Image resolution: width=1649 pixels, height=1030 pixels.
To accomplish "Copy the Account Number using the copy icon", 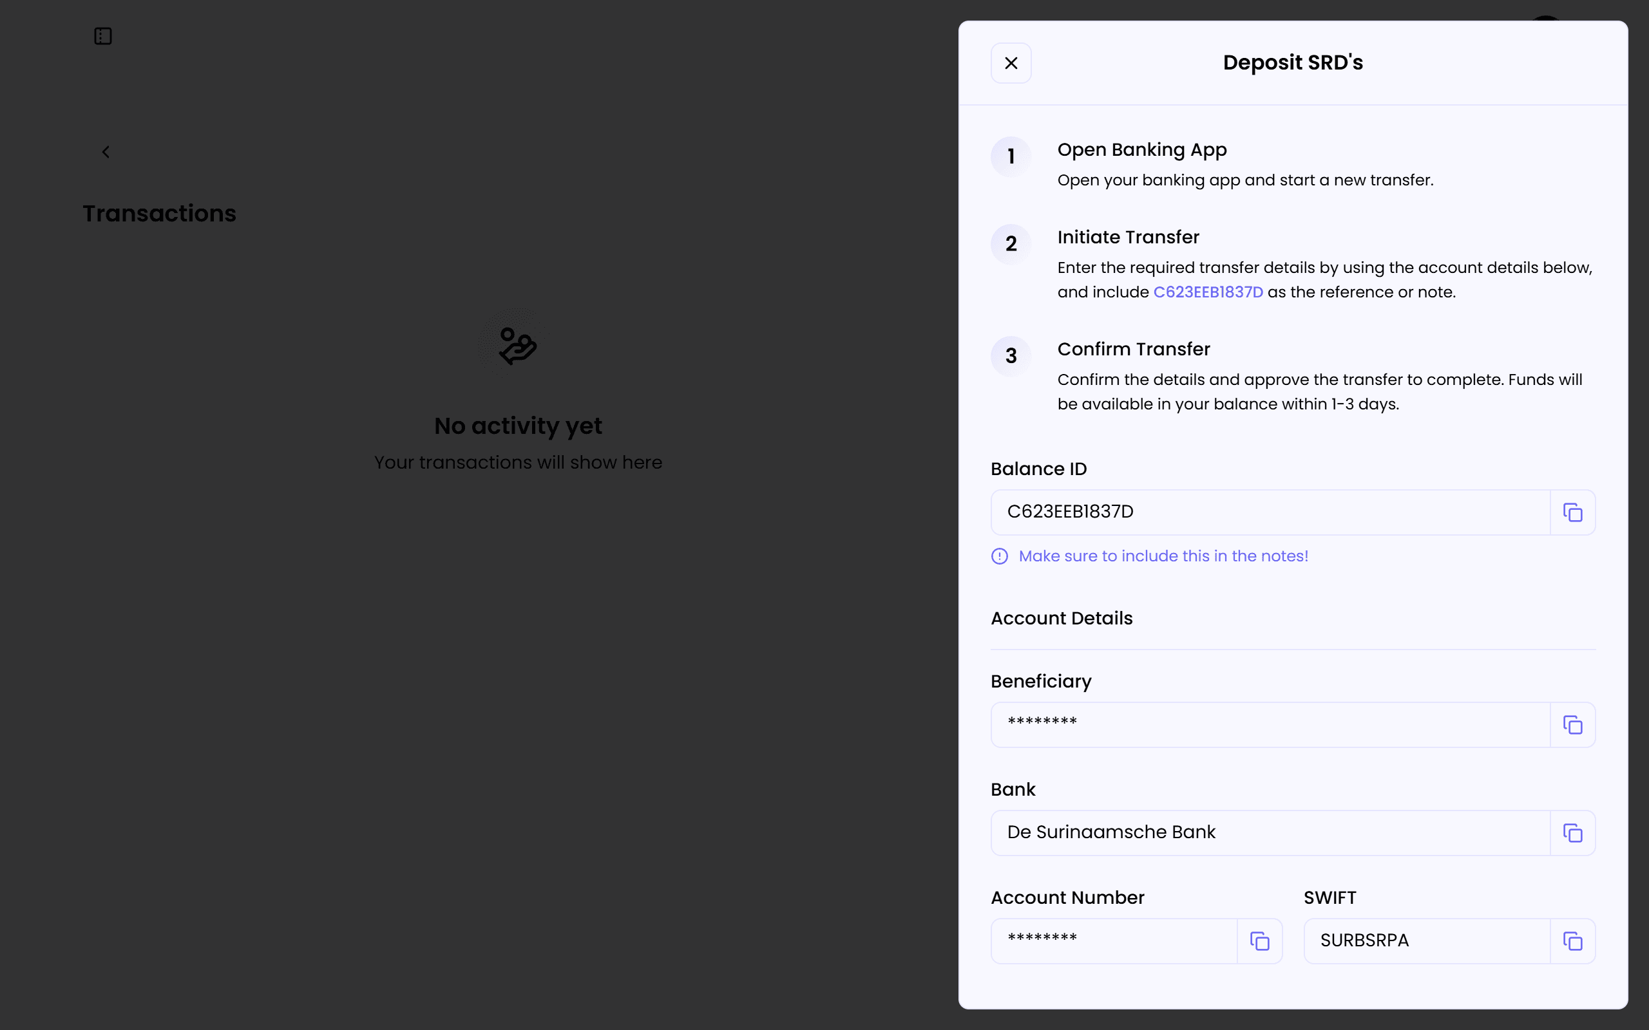I will pos(1260,940).
